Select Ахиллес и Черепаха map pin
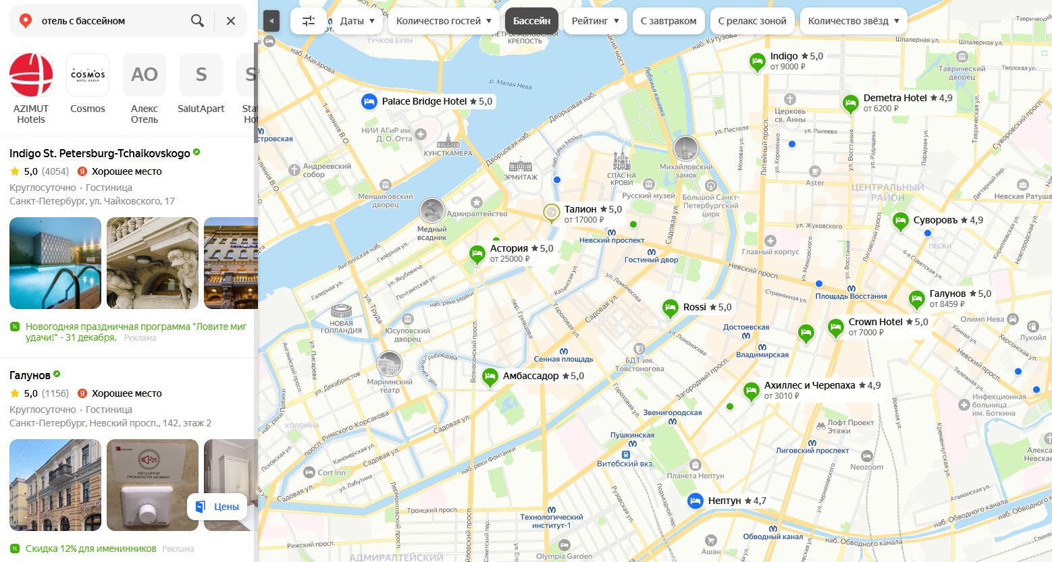 [x=751, y=391]
